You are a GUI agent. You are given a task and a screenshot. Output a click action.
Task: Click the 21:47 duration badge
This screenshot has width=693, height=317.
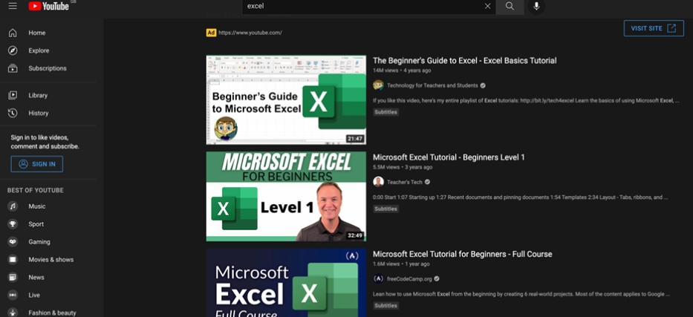pos(355,139)
